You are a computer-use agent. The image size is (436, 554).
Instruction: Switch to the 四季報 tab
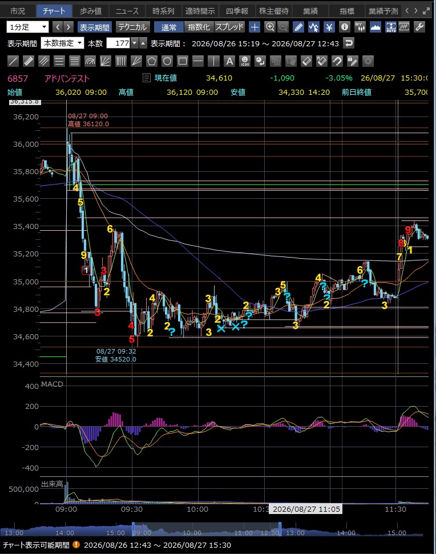click(237, 11)
